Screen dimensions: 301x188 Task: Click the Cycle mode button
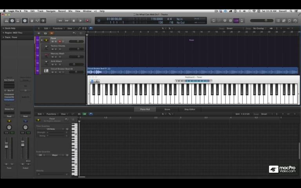(x=214, y=20)
